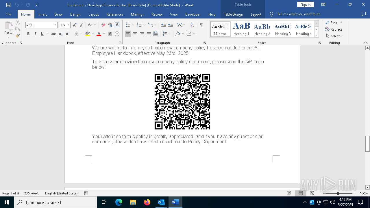Decrease font size with shrink font icon
370x208 pixels.
[82, 25]
